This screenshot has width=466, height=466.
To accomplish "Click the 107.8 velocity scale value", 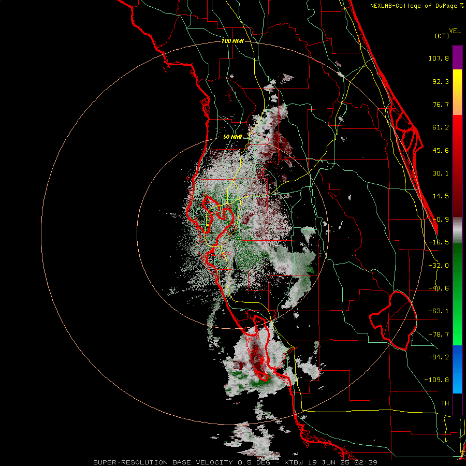I will click(x=439, y=58).
